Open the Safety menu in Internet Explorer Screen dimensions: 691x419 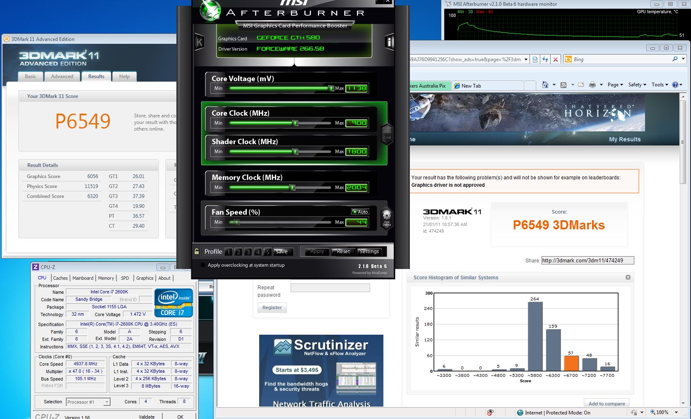point(637,85)
